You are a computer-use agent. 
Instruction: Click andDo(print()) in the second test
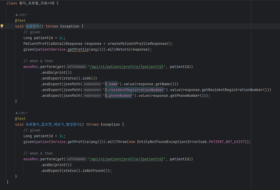pyautogui.click(x=57, y=165)
